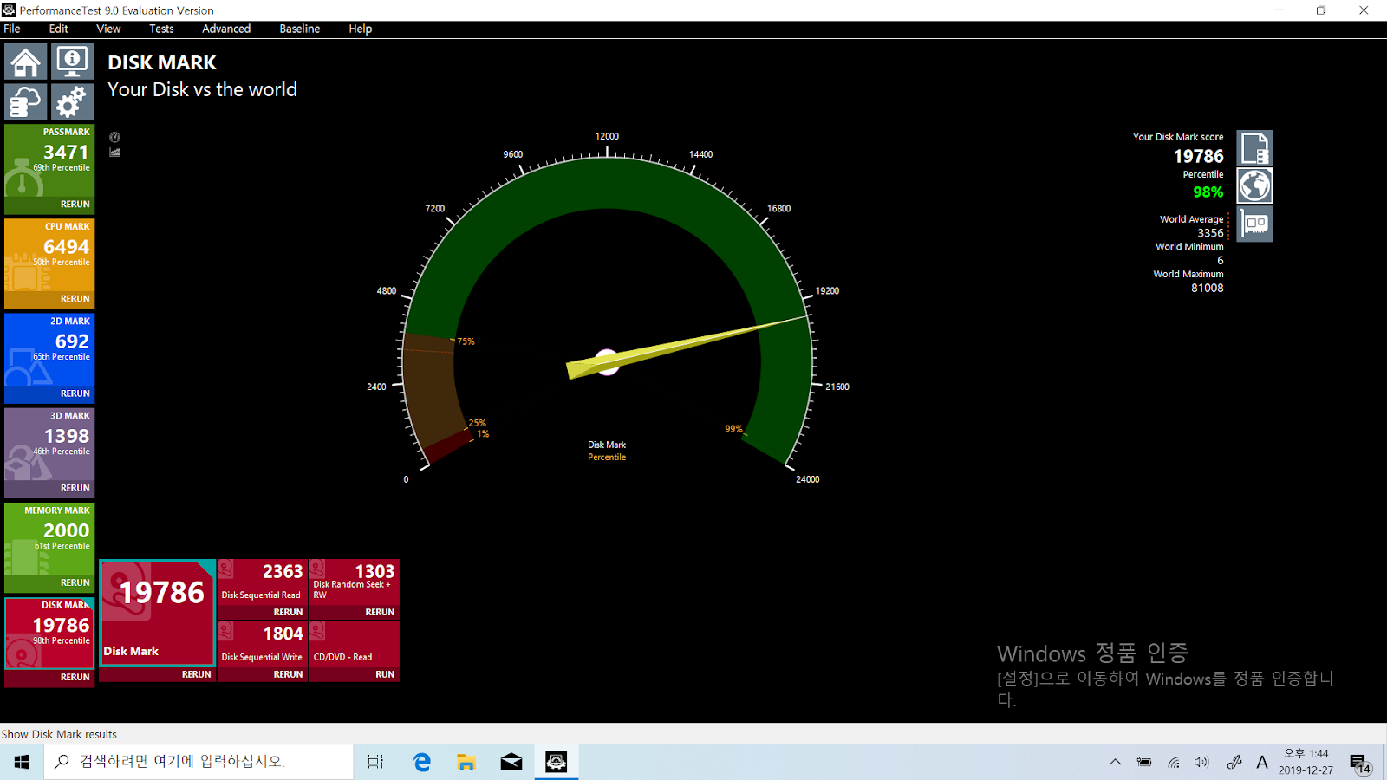Image resolution: width=1387 pixels, height=780 pixels.
Task: Open the Edit menu
Action: coord(59,29)
